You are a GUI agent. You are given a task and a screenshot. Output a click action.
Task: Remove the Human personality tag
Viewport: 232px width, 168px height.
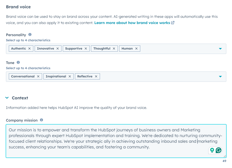point(136,48)
